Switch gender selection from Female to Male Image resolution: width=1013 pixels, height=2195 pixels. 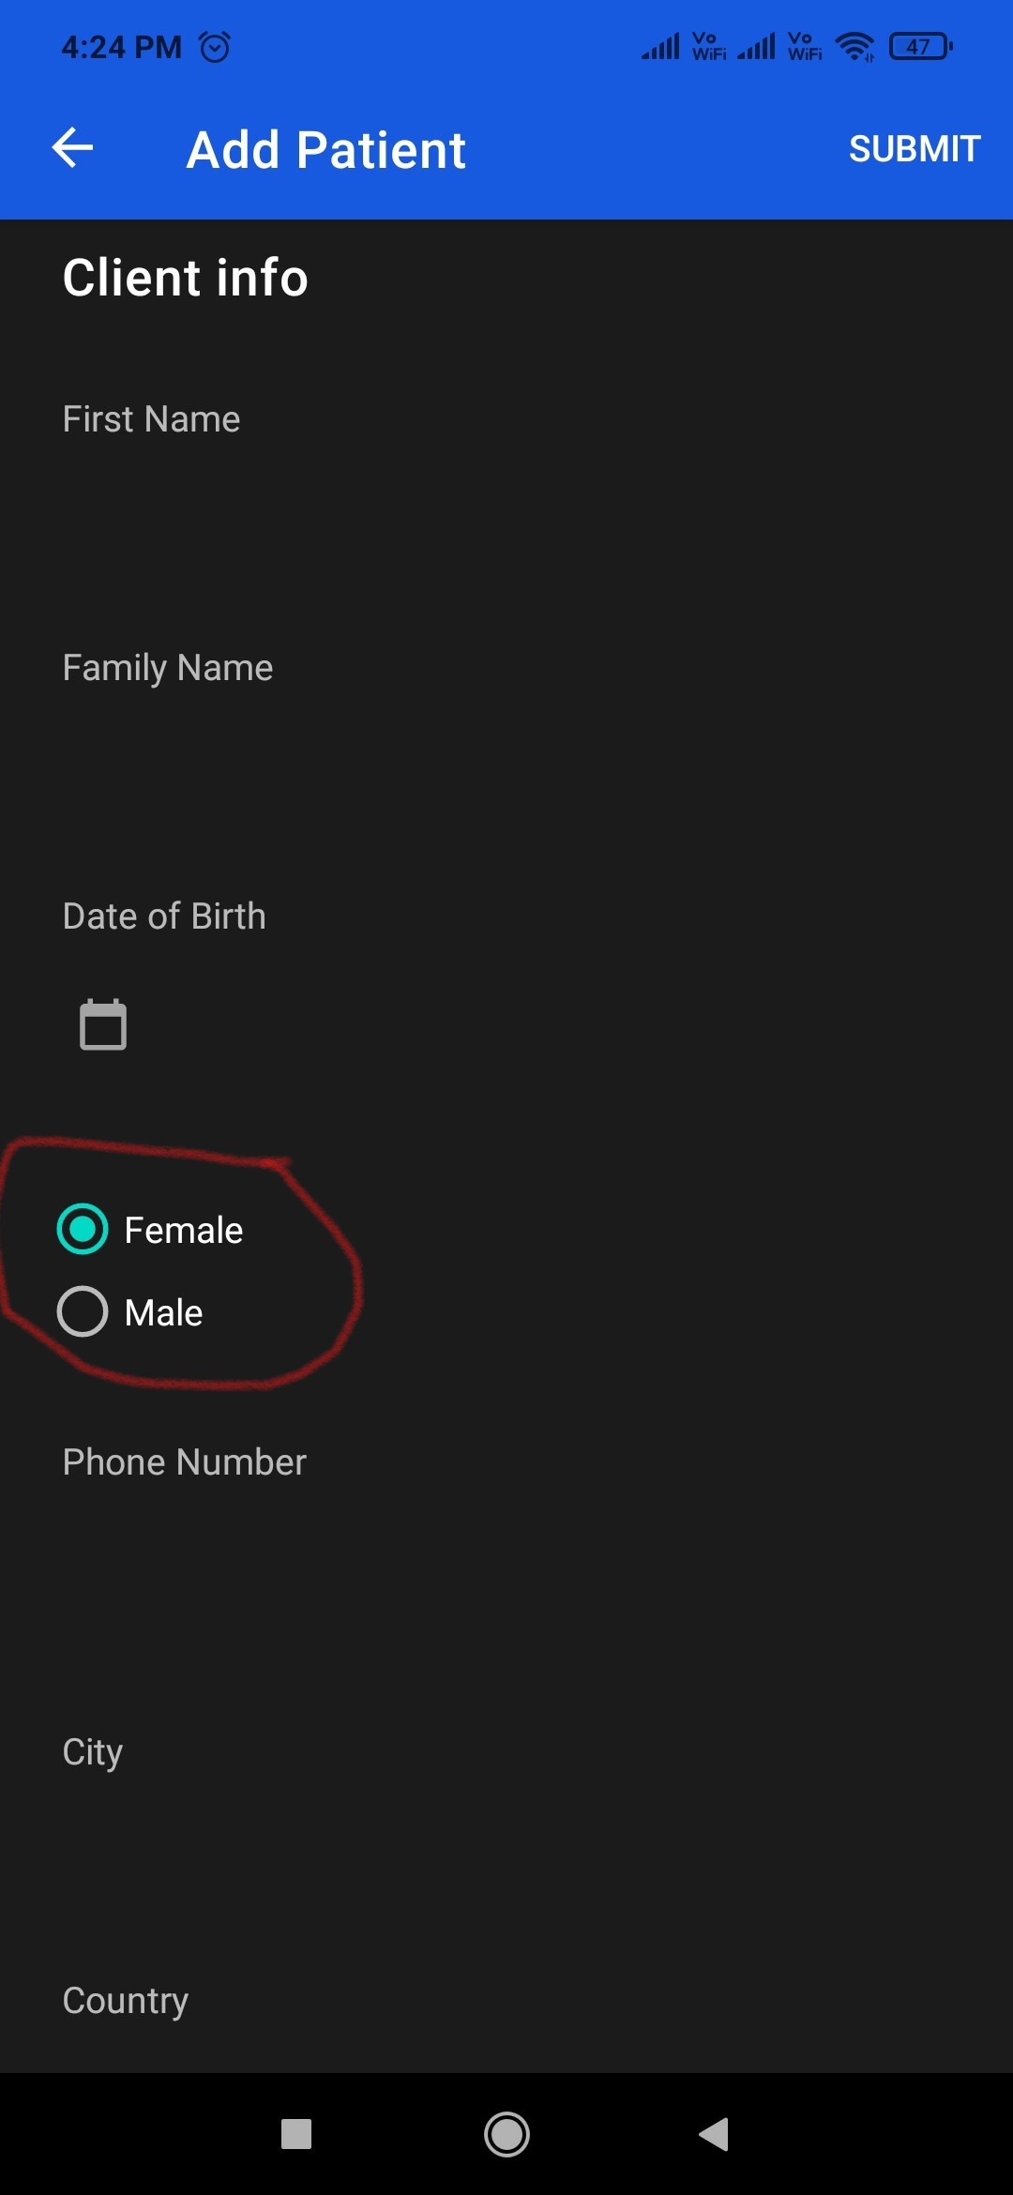[83, 1311]
